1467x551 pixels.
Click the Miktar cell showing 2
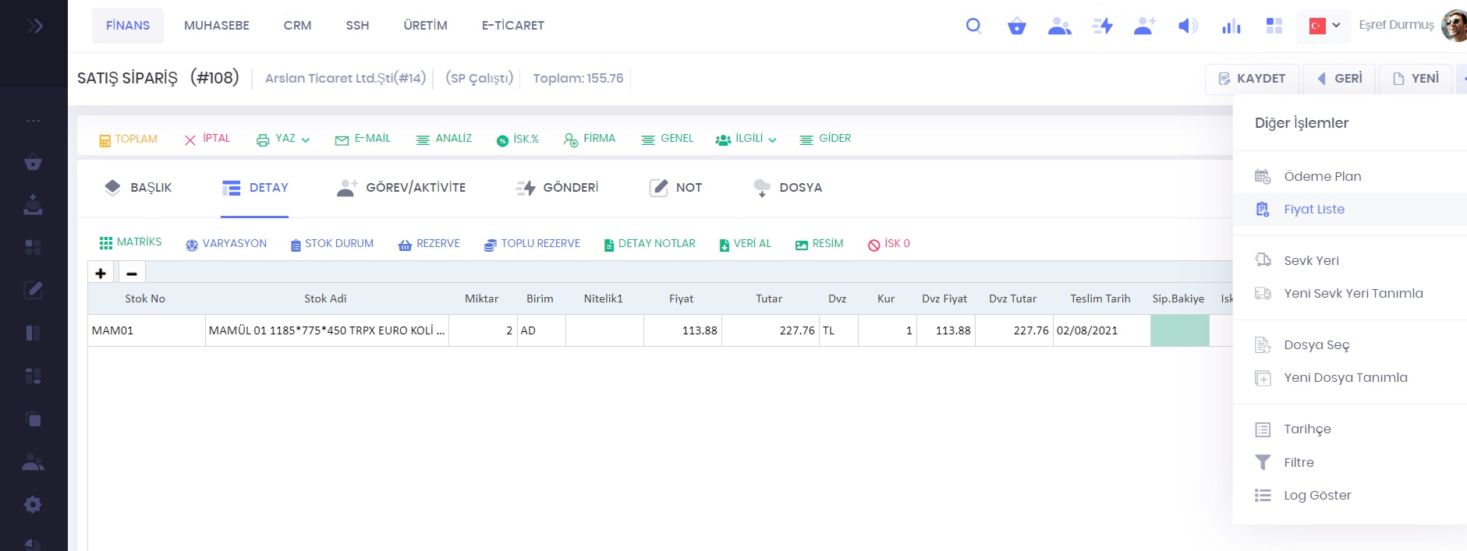tap(483, 330)
